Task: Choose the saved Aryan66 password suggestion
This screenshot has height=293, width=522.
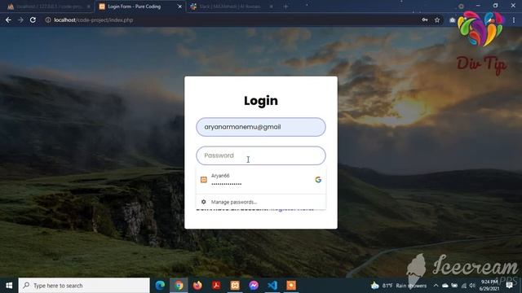Action: (261, 180)
